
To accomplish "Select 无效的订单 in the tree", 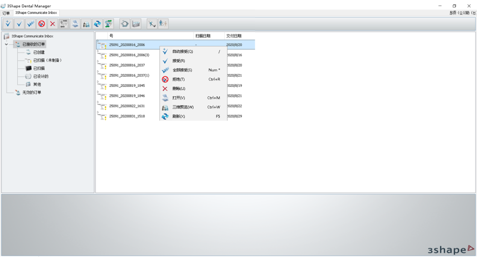I will pos(32,92).
